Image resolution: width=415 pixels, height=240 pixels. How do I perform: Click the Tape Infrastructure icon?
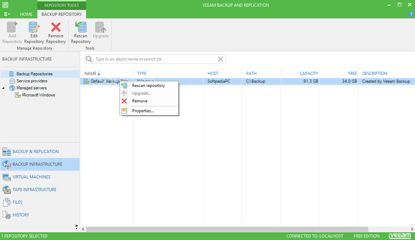[7, 190]
